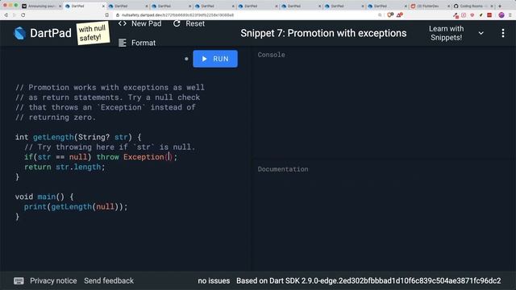Click the 'no issues' status text
This screenshot has height=290, width=516.
(x=214, y=281)
